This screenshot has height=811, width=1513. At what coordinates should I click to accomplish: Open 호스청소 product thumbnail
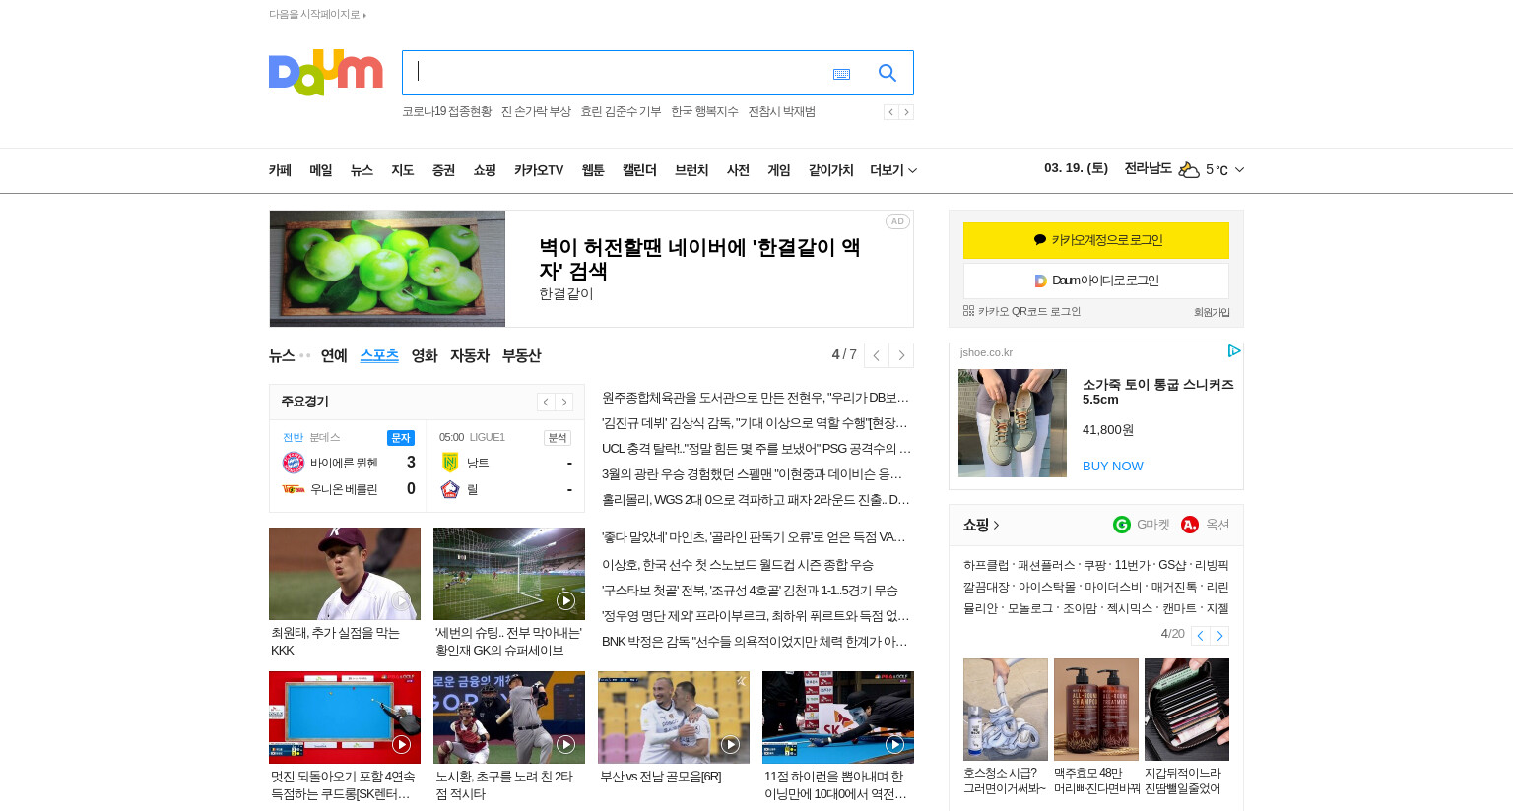1006,710
